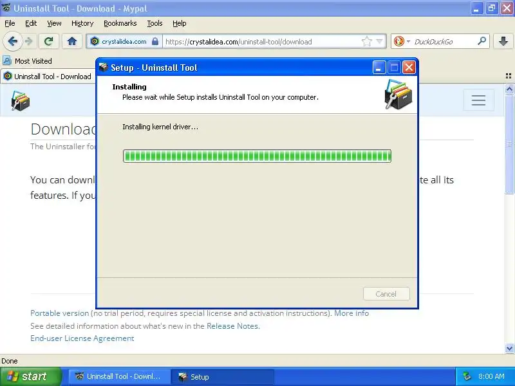Click the vertical scrollbar thumb
The width and height of the screenshot is (515, 386).
(509, 143)
